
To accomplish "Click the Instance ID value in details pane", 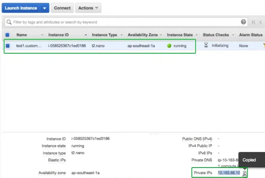I will point(90,138).
